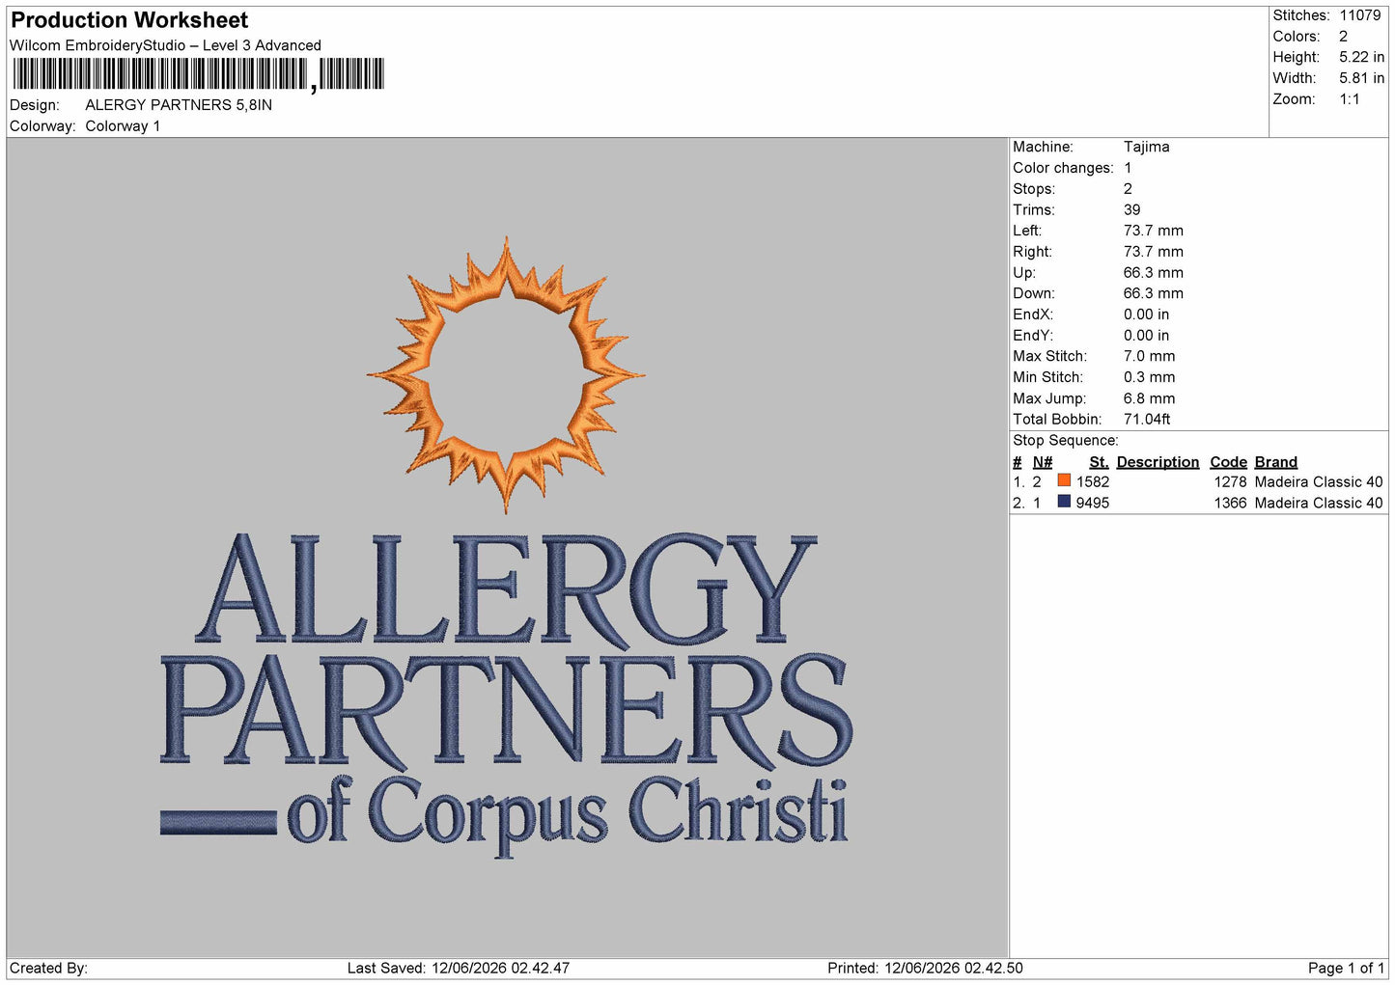This screenshot has width=1395, height=985.
Task: Click the barcode at top left
Action: click(198, 74)
